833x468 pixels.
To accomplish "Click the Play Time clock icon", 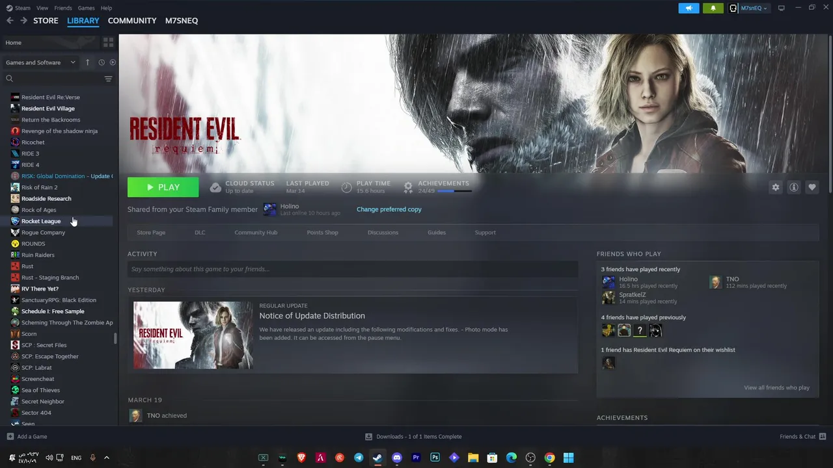I will pyautogui.click(x=346, y=187).
